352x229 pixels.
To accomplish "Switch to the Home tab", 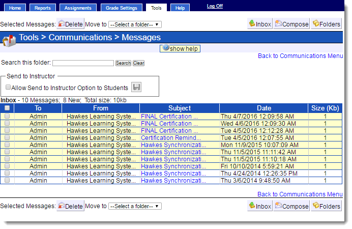I will [15, 8].
